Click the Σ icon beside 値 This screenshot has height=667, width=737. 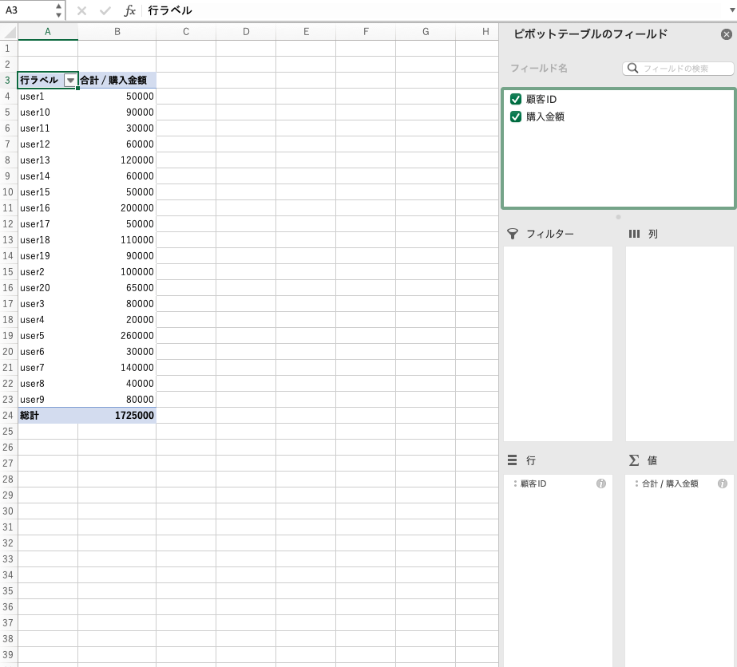(634, 460)
